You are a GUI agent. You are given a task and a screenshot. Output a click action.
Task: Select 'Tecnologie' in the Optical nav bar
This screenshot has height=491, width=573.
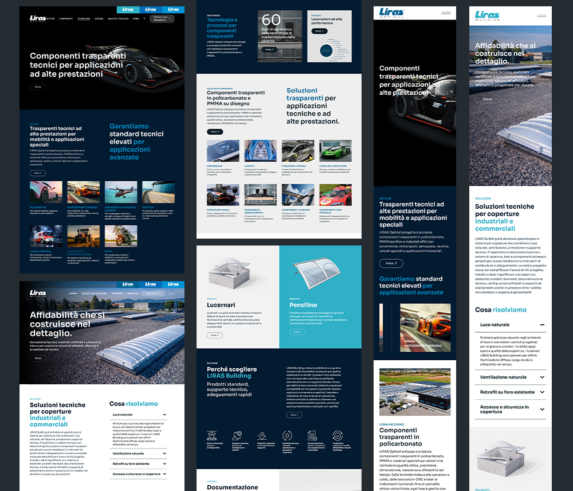coord(84,19)
